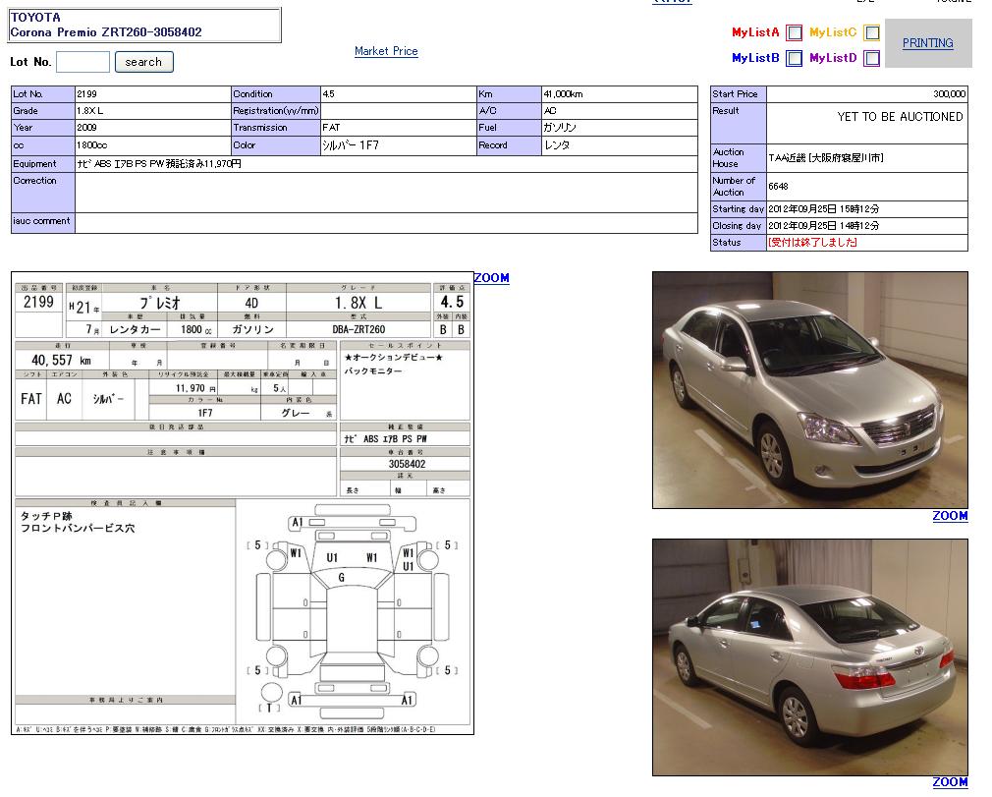This screenshot has width=992, height=797.
Task: Click the PRINTING link
Action: 927,43
